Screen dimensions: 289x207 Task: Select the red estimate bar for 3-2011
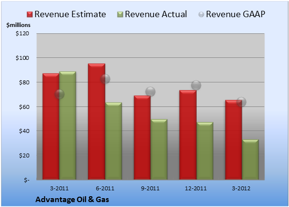tap(51, 127)
